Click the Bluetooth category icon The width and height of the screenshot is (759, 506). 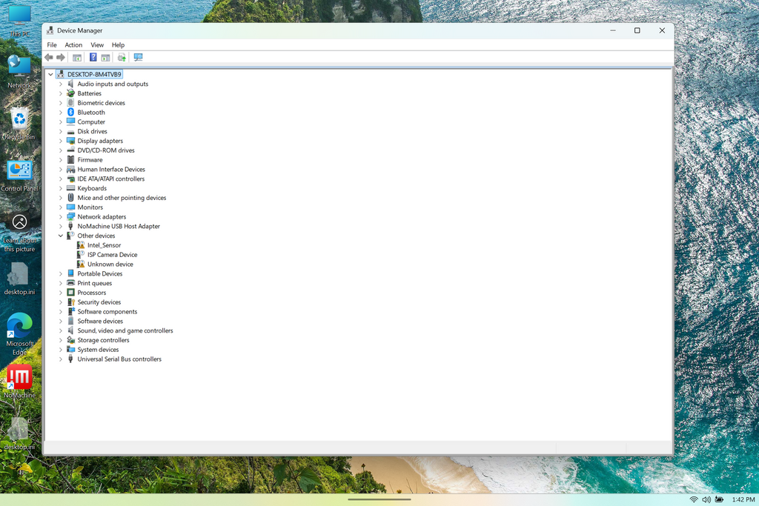[71, 113]
